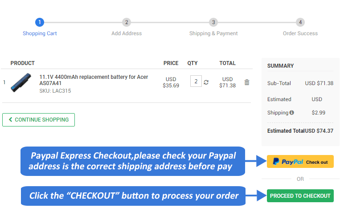
Task: Click the step 4 circle
Action: (x=300, y=22)
